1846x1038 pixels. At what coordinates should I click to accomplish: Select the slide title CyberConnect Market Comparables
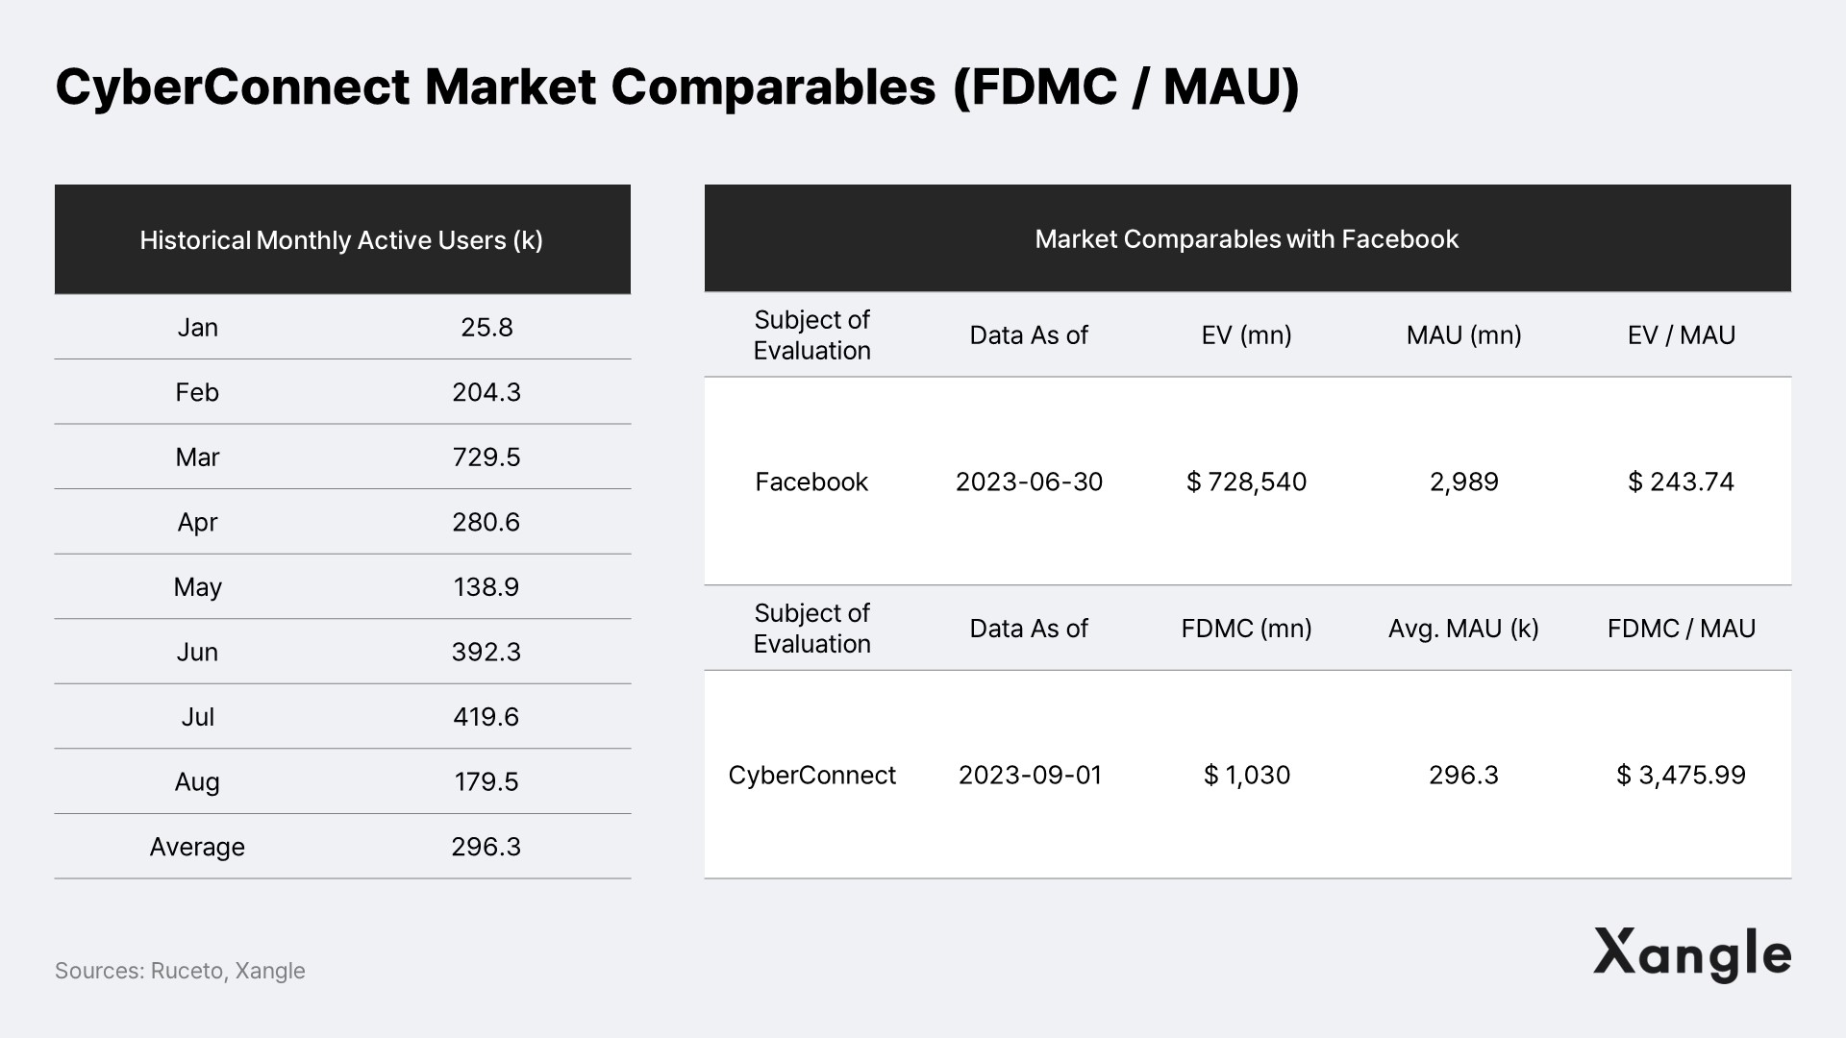click(x=495, y=86)
